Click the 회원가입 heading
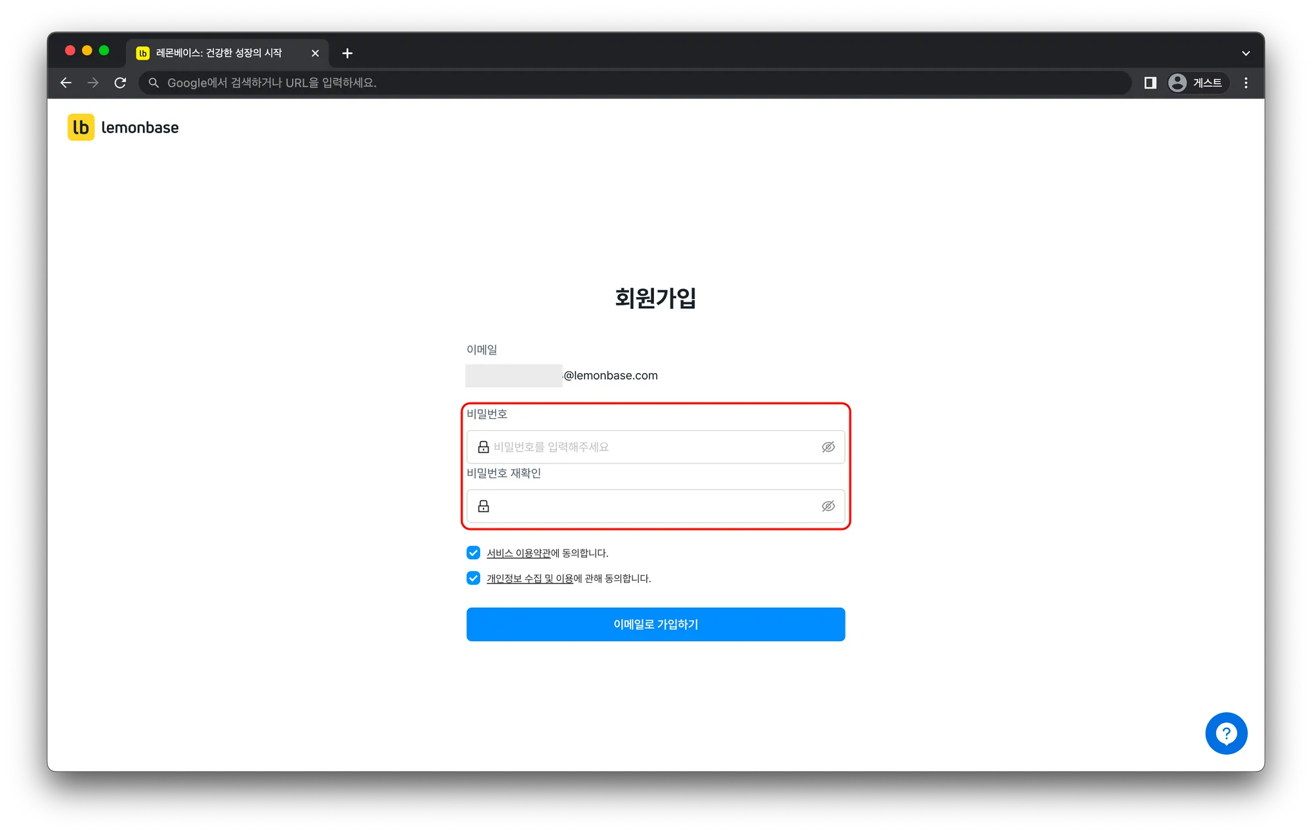 pyautogui.click(x=655, y=298)
